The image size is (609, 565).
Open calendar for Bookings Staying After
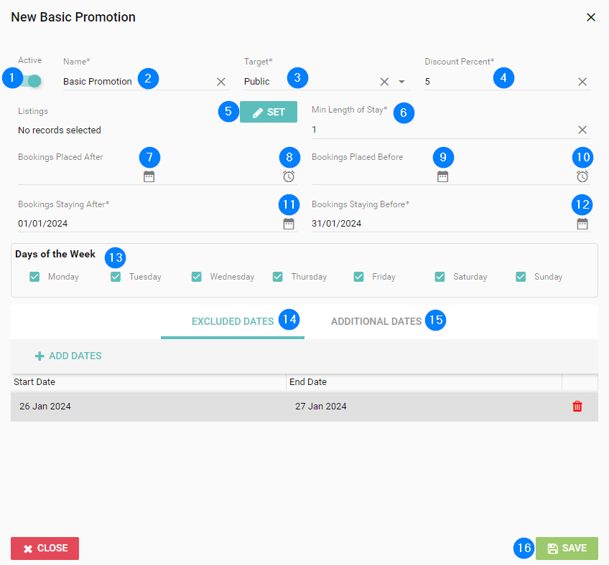click(289, 224)
